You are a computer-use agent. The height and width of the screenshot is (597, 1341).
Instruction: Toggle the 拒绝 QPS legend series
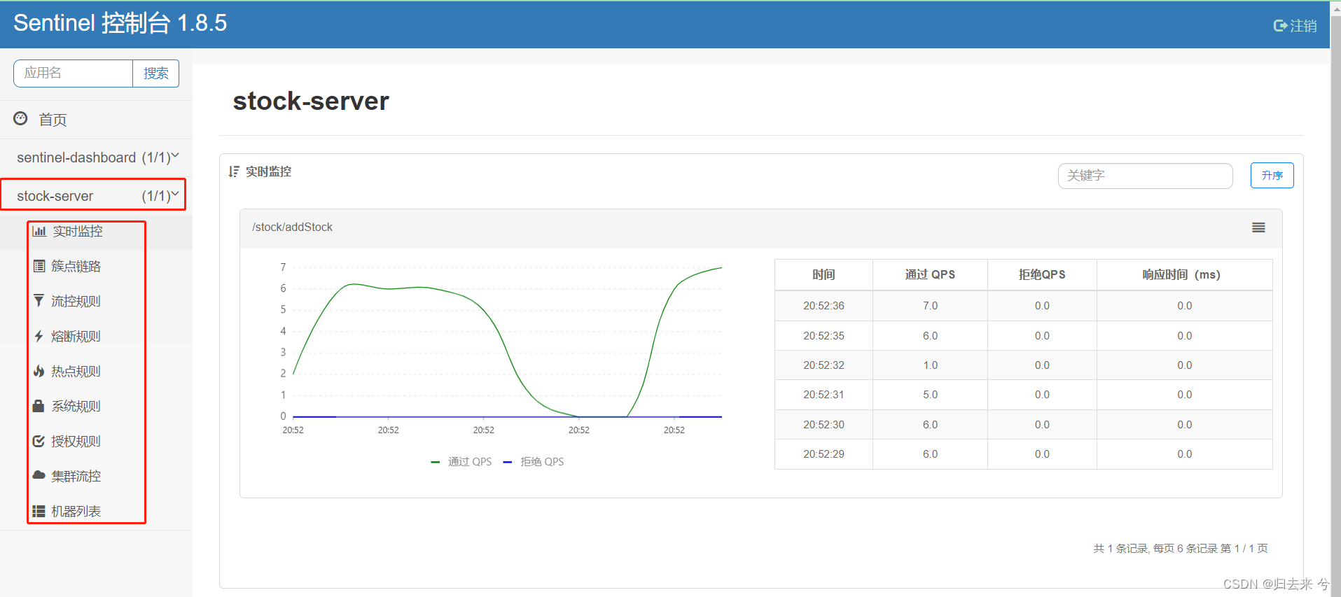pyautogui.click(x=534, y=462)
